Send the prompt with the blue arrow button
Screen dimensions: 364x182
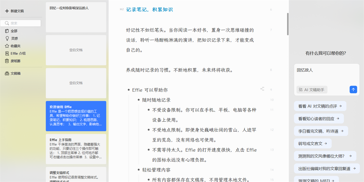point(353,89)
